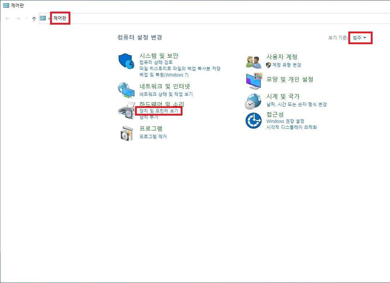Click the back arrow navigation button

pyautogui.click(x=8, y=18)
